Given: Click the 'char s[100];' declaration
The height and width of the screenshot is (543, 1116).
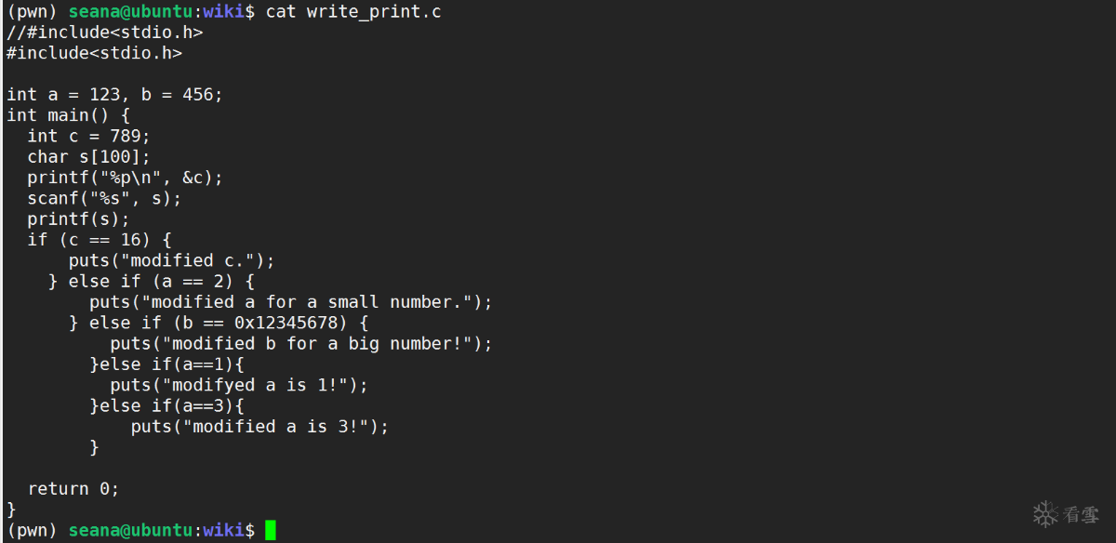Looking at the screenshot, I should coord(88,156).
